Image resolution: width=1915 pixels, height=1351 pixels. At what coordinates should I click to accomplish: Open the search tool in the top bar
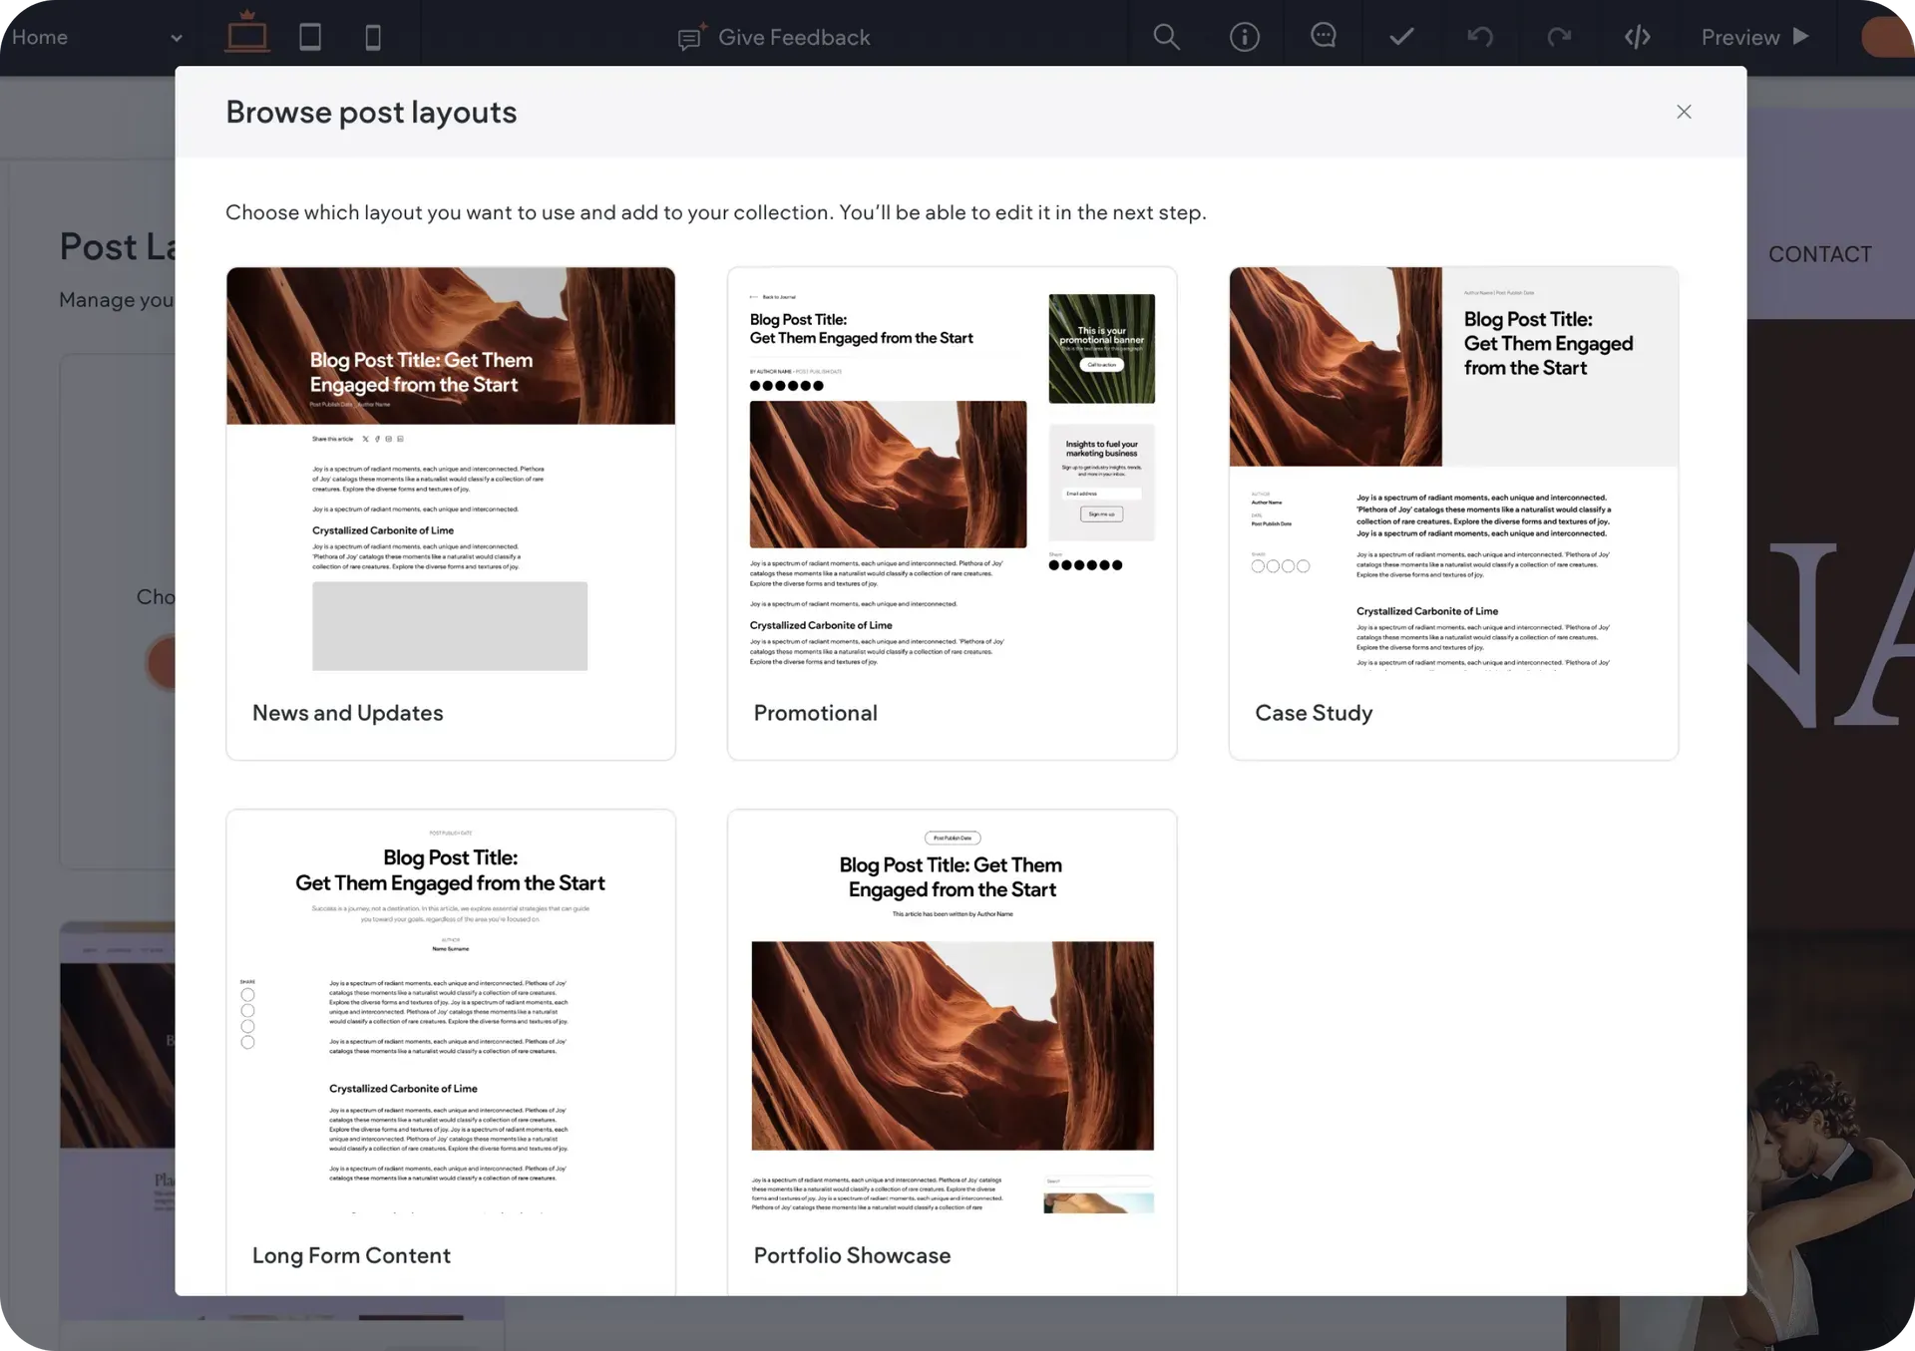pyautogui.click(x=1166, y=36)
